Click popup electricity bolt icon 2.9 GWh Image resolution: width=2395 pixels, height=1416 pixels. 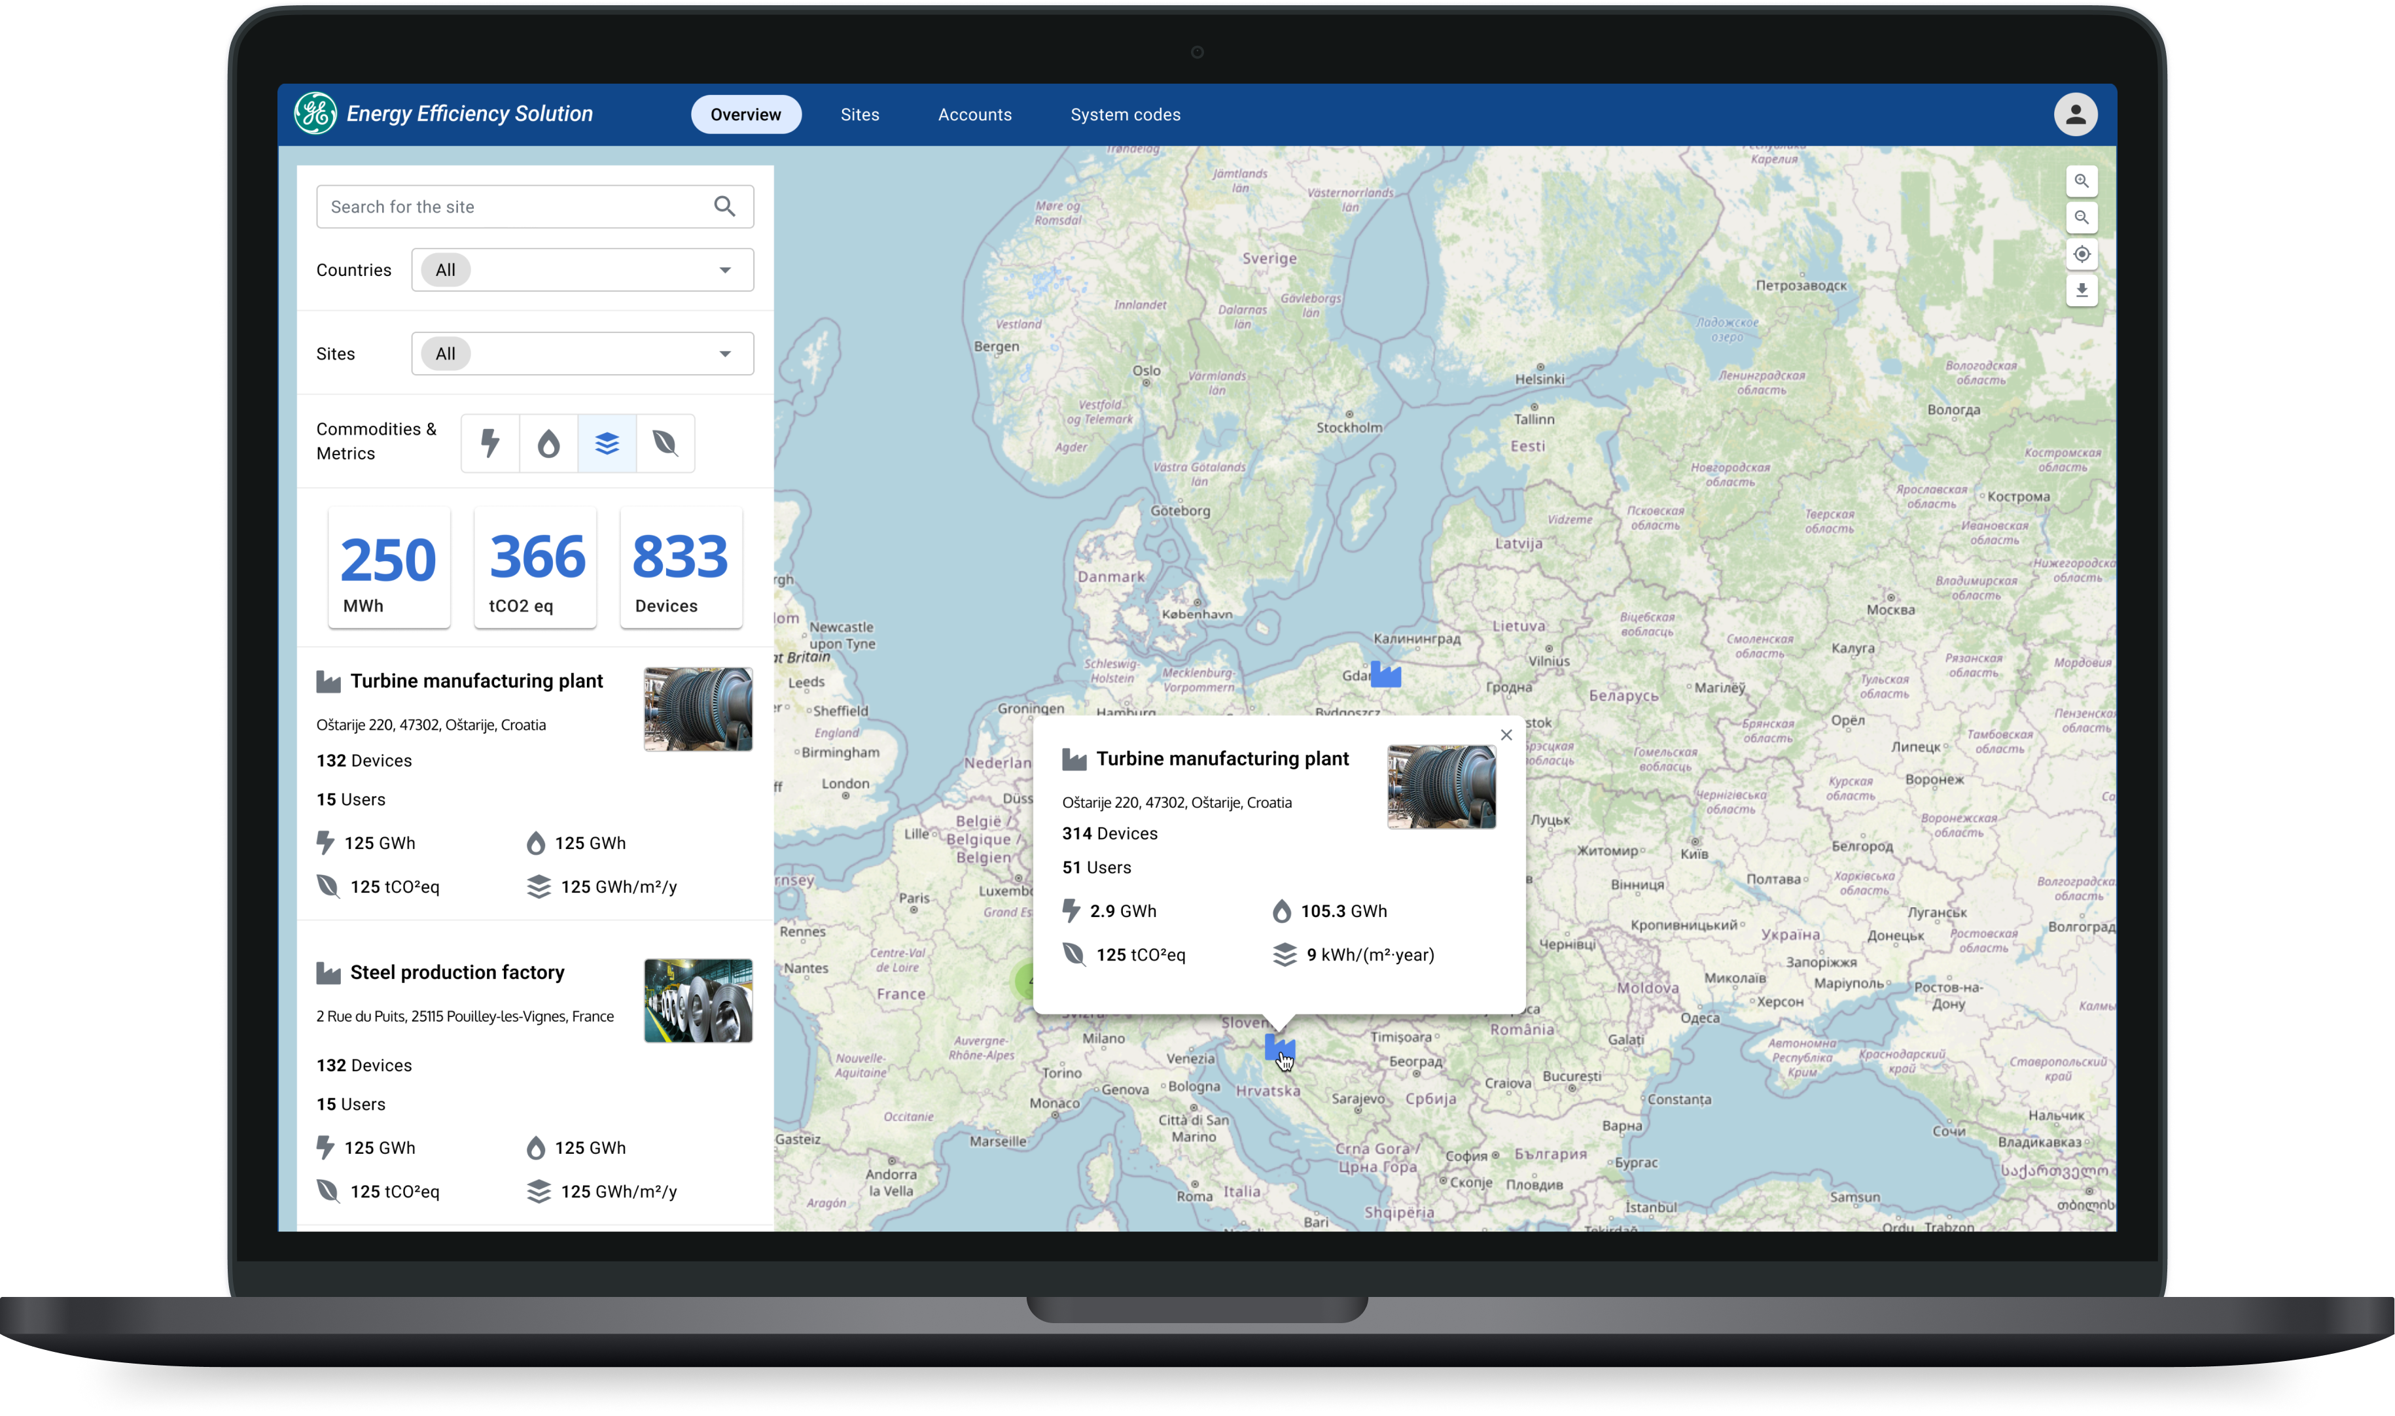pyautogui.click(x=1071, y=911)
